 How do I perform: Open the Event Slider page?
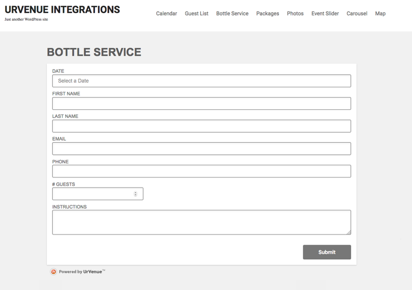[325, 13]
